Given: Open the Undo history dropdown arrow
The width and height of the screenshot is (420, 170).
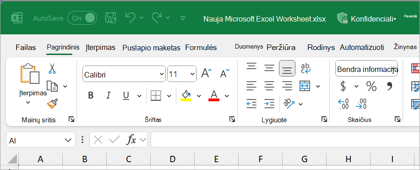Looking at the screenshot, I should (142, 18).
